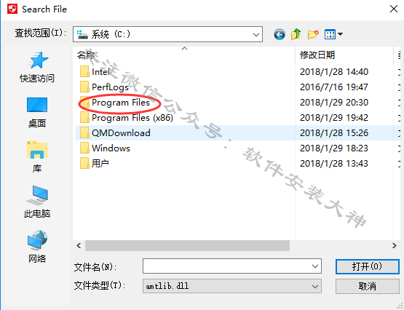
Task: Open the view menu icon
Action: [333, 34]
